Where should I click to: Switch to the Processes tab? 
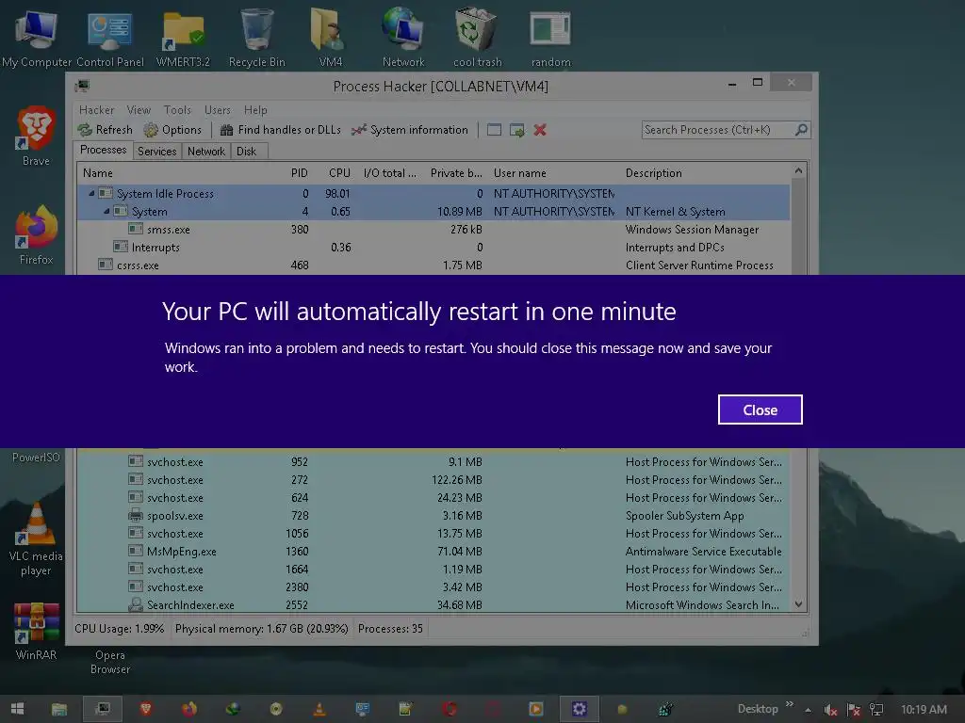pos(103,150)
